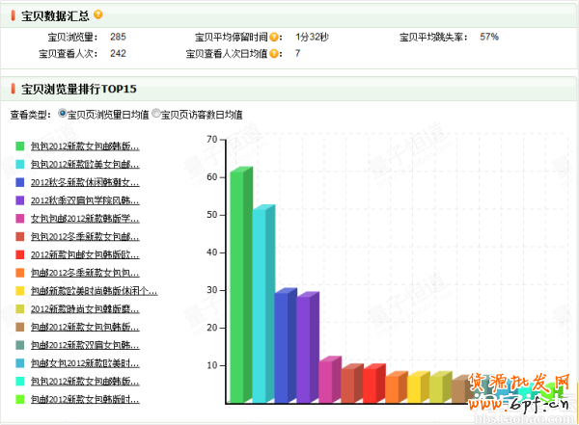Click help icon beside 宝贝数据汇总 title

(x=97, y=15)
